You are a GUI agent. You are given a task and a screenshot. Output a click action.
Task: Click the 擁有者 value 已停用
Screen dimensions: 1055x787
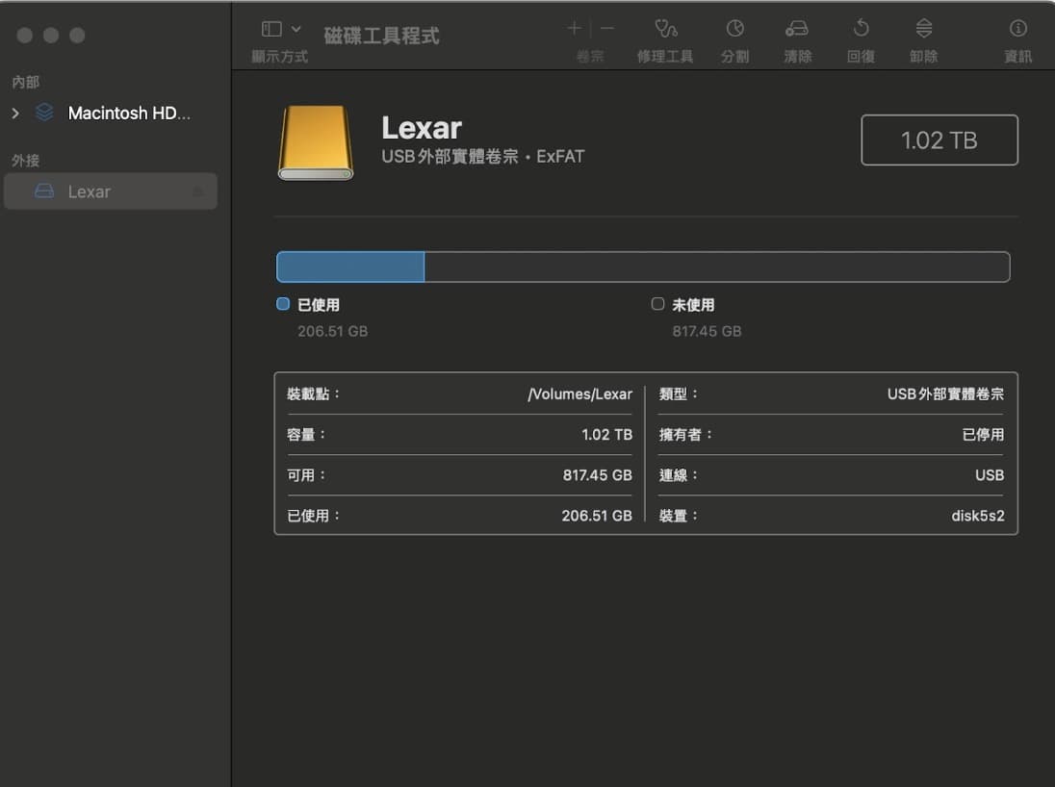pos(983,435)
